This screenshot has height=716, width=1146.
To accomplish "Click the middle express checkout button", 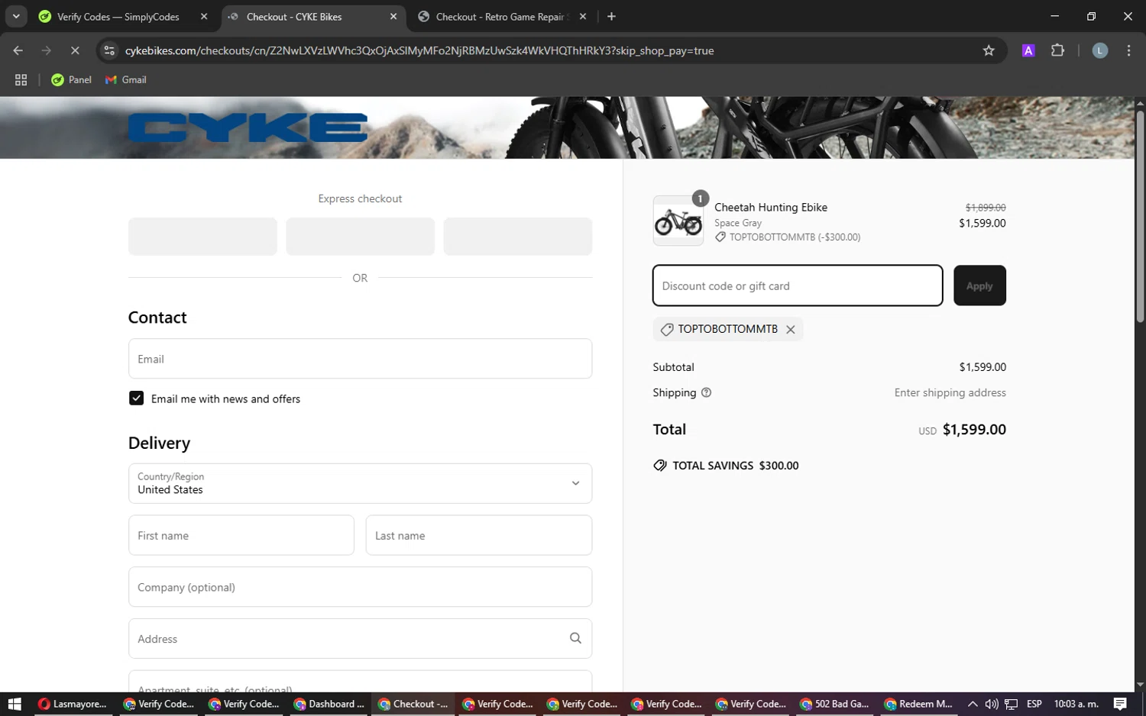I will point(360,237).
